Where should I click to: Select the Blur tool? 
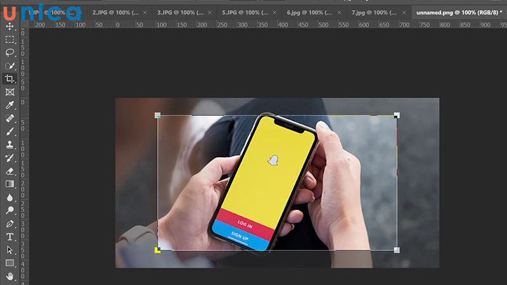pyautogui.click(x=10, y=198)
